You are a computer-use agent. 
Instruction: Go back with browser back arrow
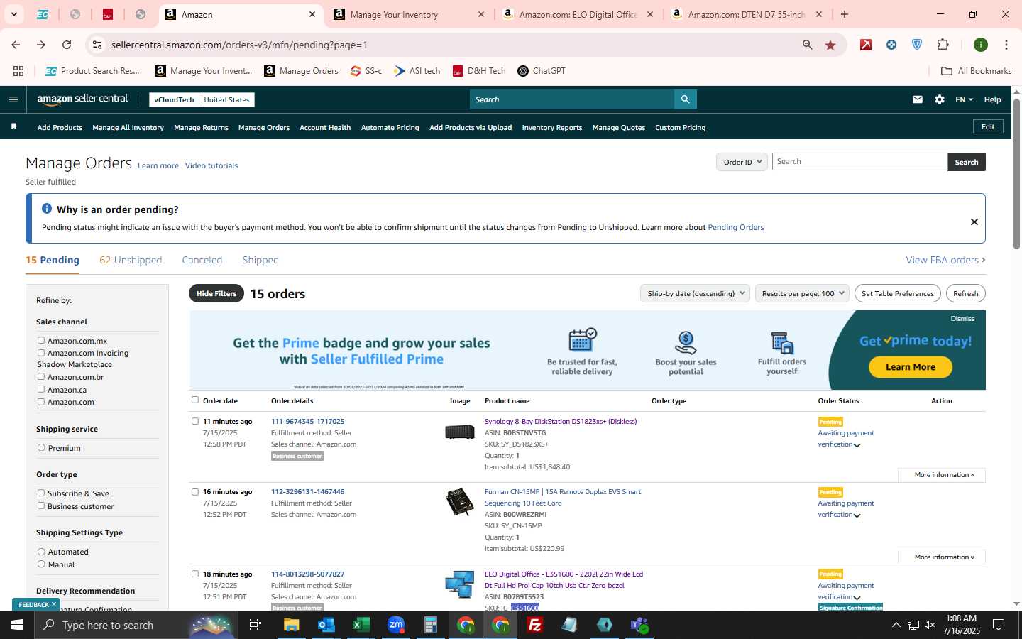point(16,45)
